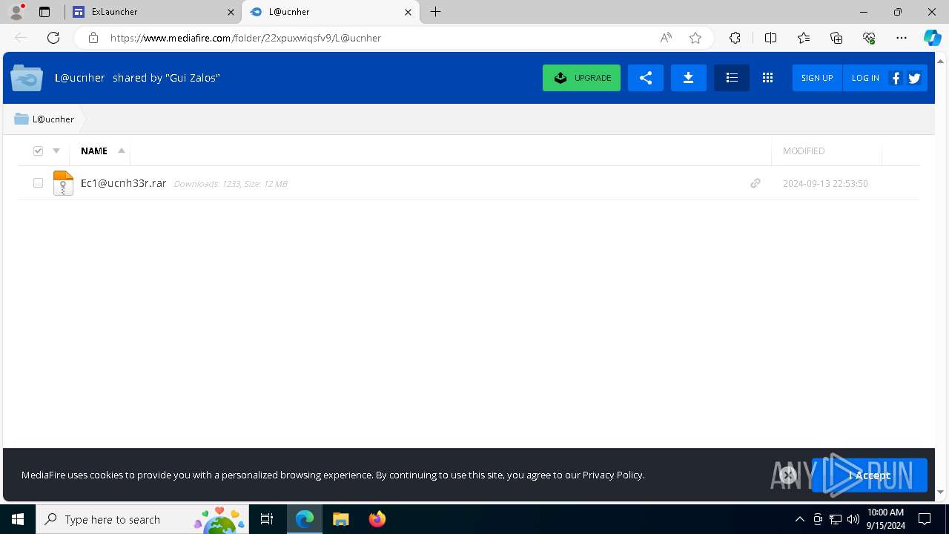The image size is (949, 534).
Task: Click the 2024-09-13 22:53:50 date
Action: click(825, 183)
